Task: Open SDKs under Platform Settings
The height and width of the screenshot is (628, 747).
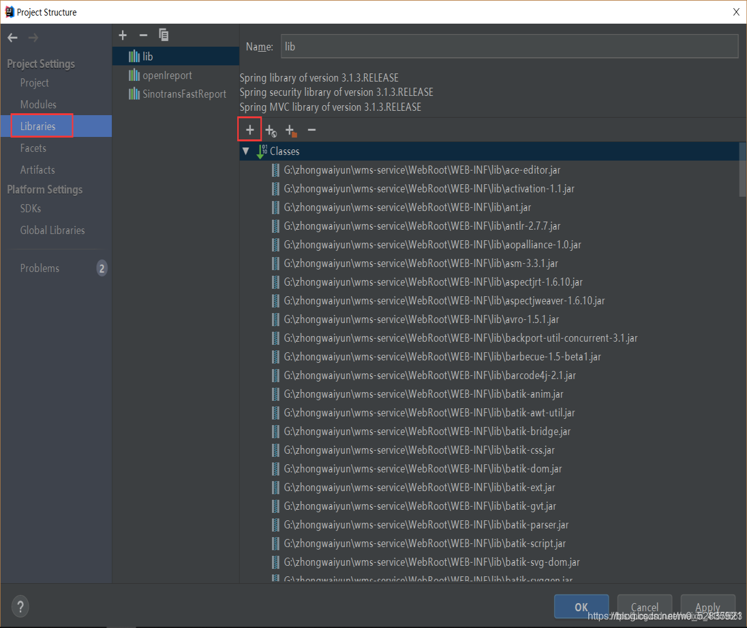Action: (31, 209)
